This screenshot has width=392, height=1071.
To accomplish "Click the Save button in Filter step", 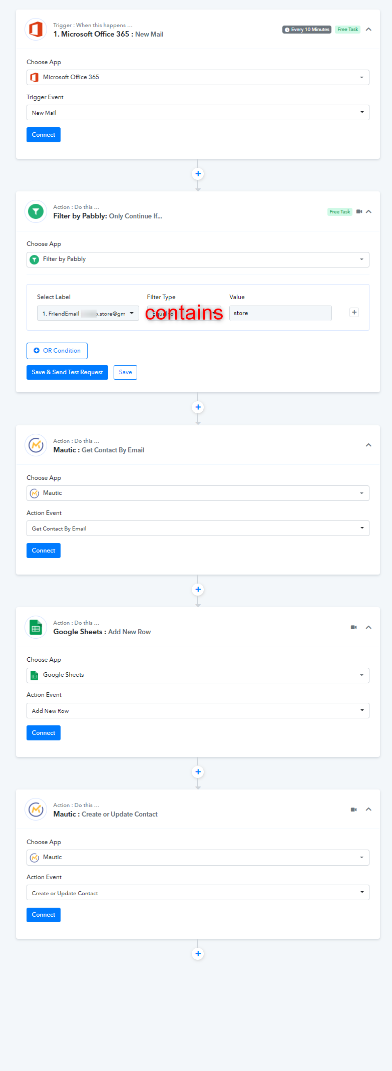I will [x=125, y=372].
